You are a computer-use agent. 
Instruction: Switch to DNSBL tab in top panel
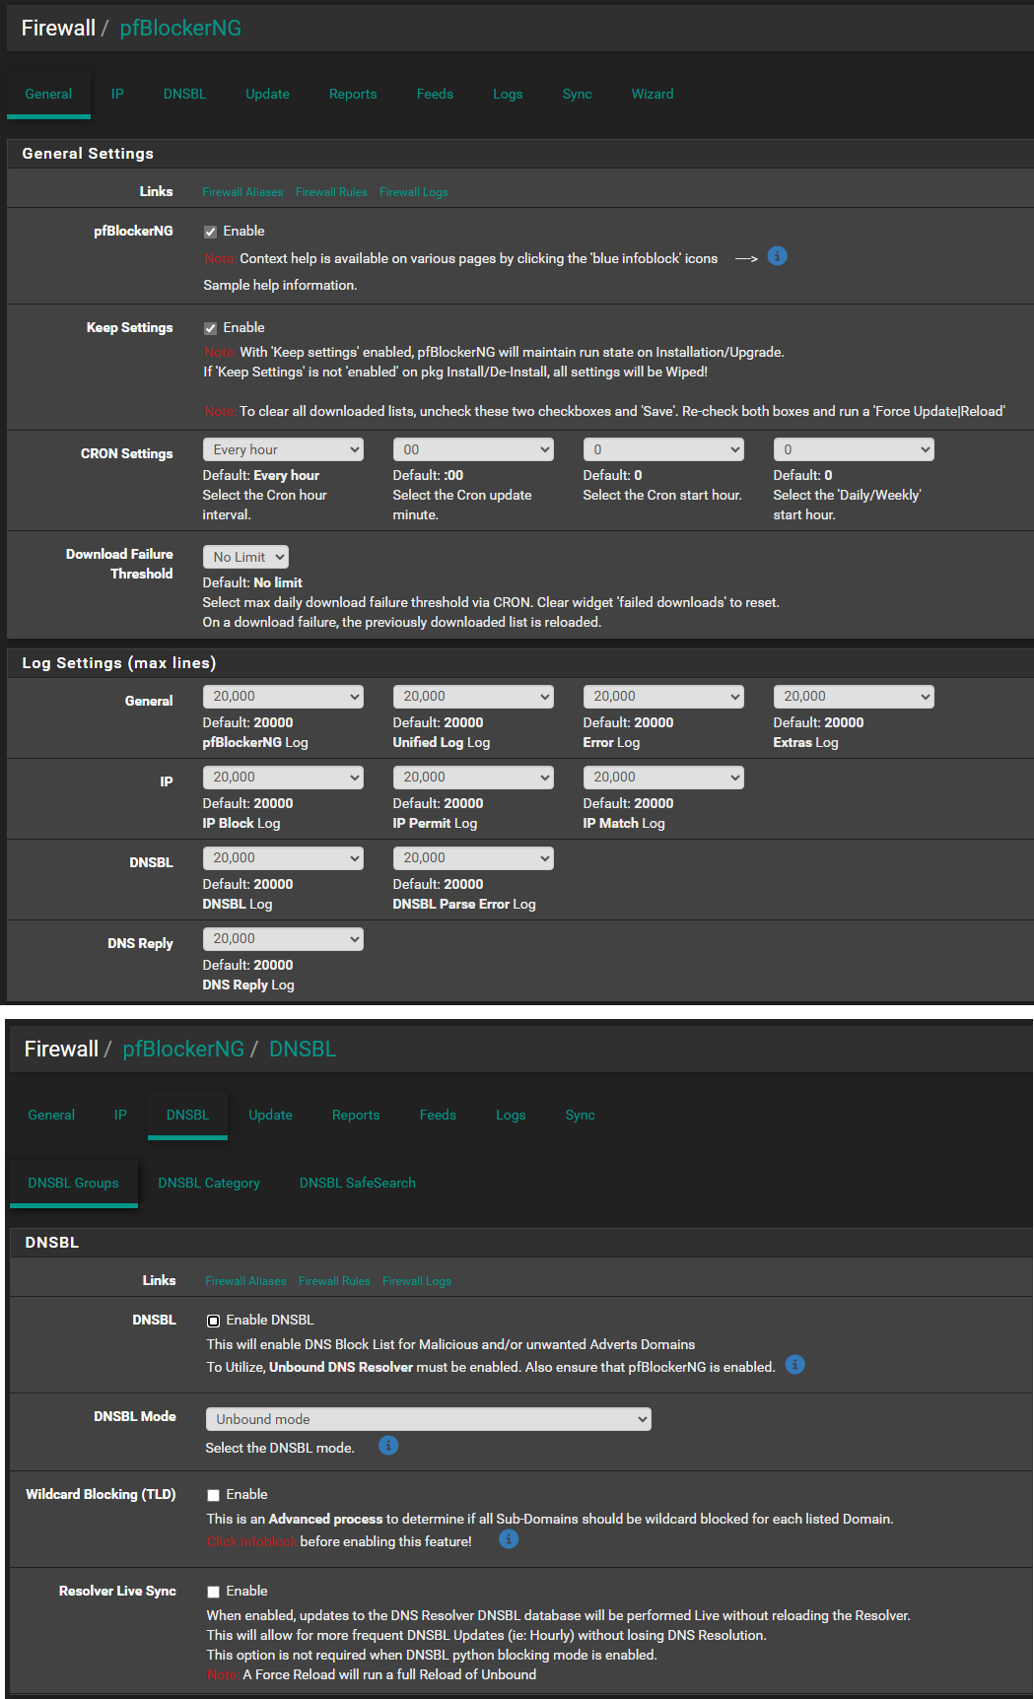pyautogui.click(x=184, y=95)
